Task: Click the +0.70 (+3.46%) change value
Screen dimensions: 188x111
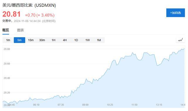Action: 40,15
